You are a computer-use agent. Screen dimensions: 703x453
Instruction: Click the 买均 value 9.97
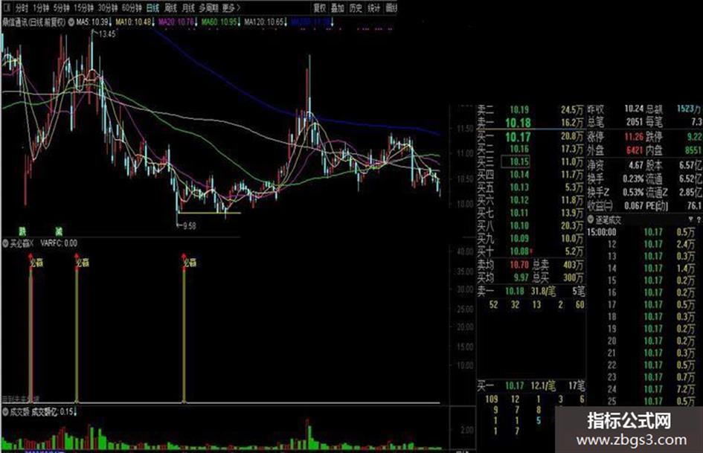(521, 277)
